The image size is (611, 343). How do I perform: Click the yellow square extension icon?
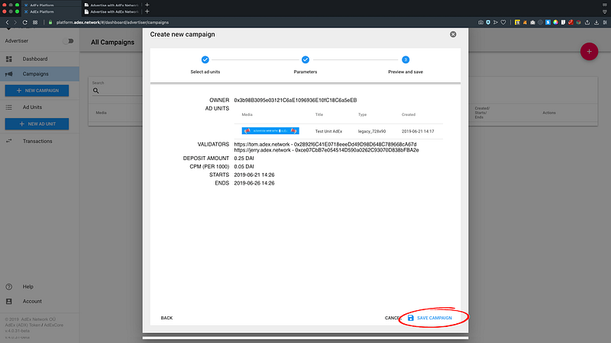(517, 23)
